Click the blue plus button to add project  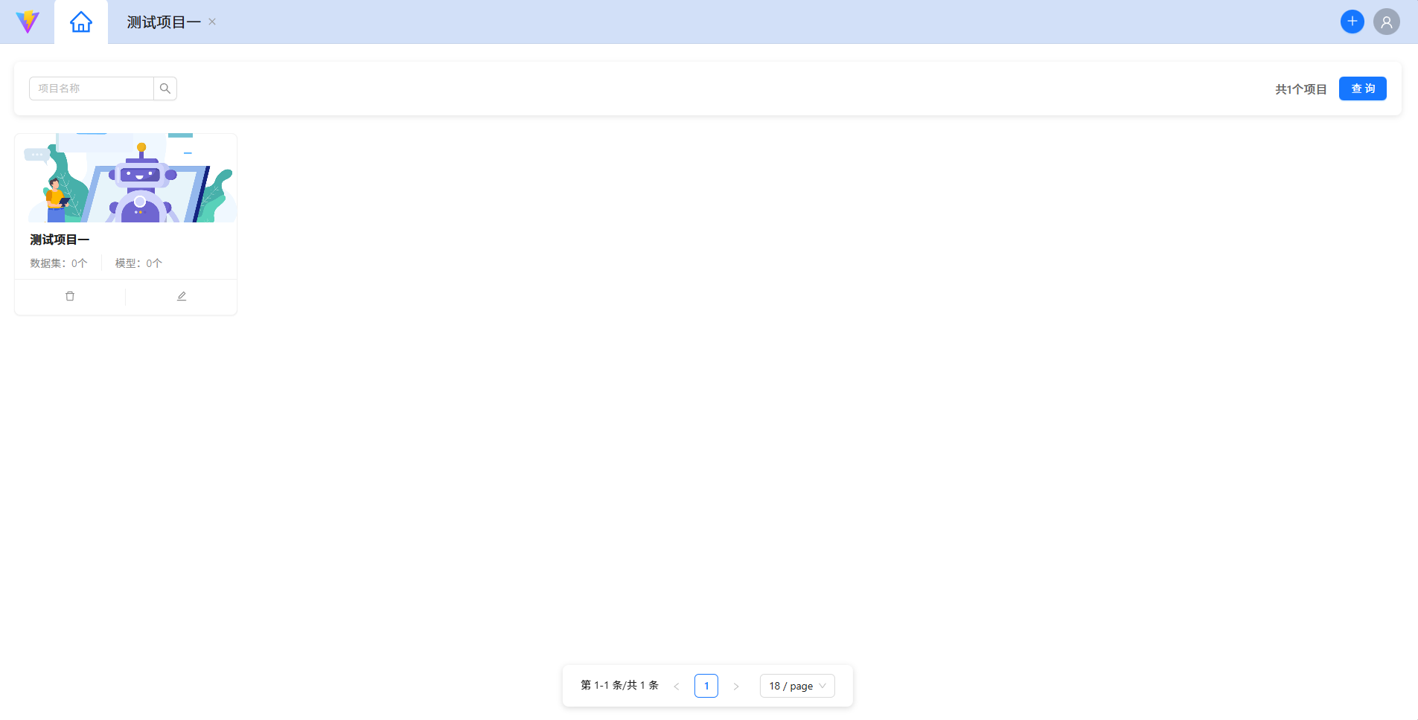1352,22
